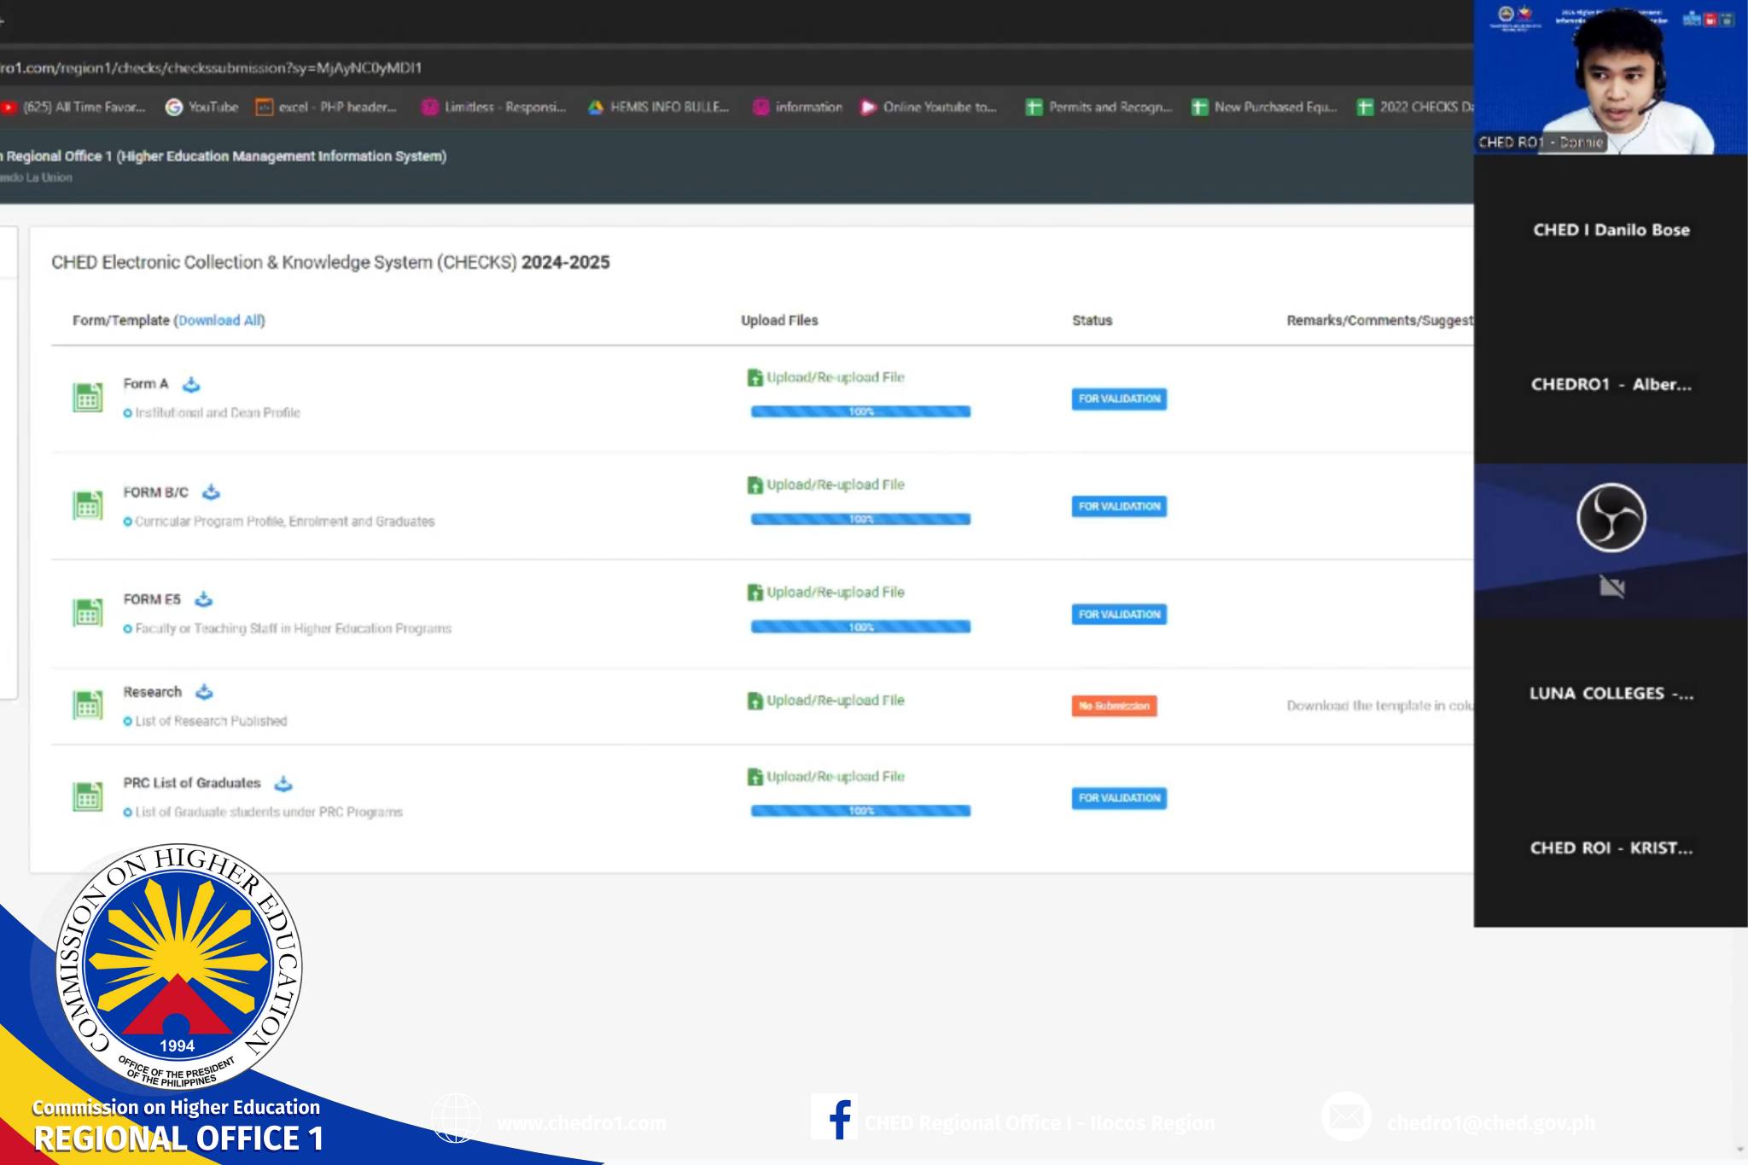Click the Form A upload progress bar

click(860, 411)
